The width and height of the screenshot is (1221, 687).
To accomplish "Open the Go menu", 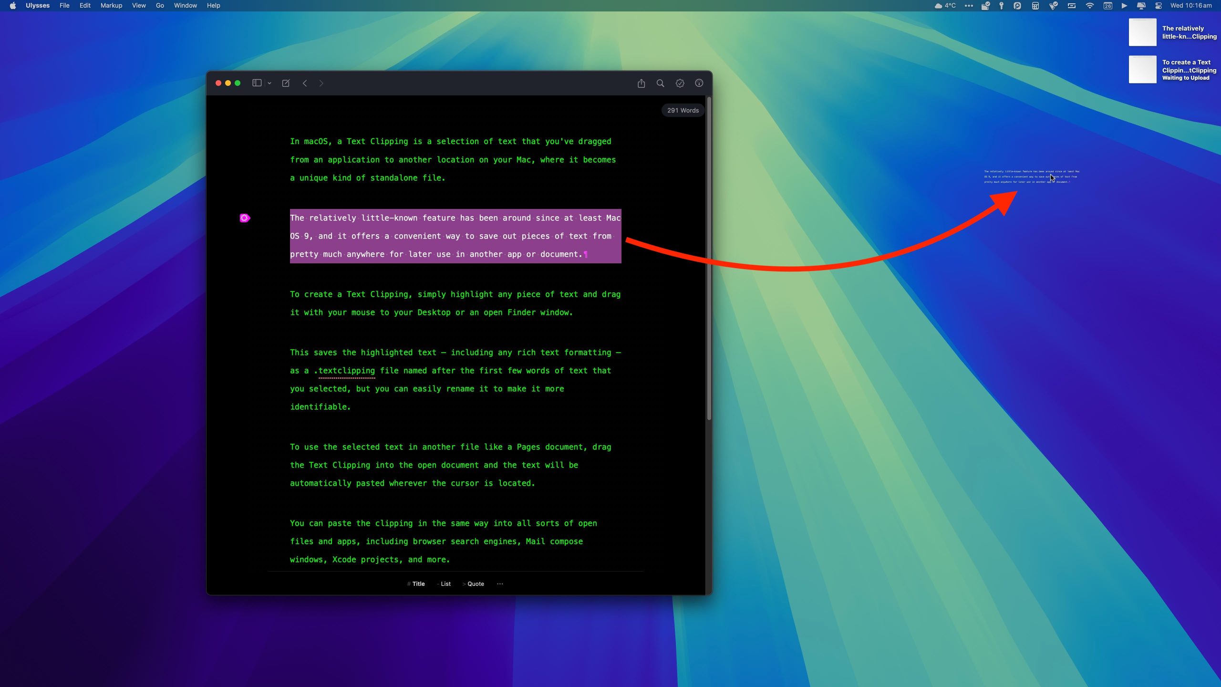I will (160, 6).
